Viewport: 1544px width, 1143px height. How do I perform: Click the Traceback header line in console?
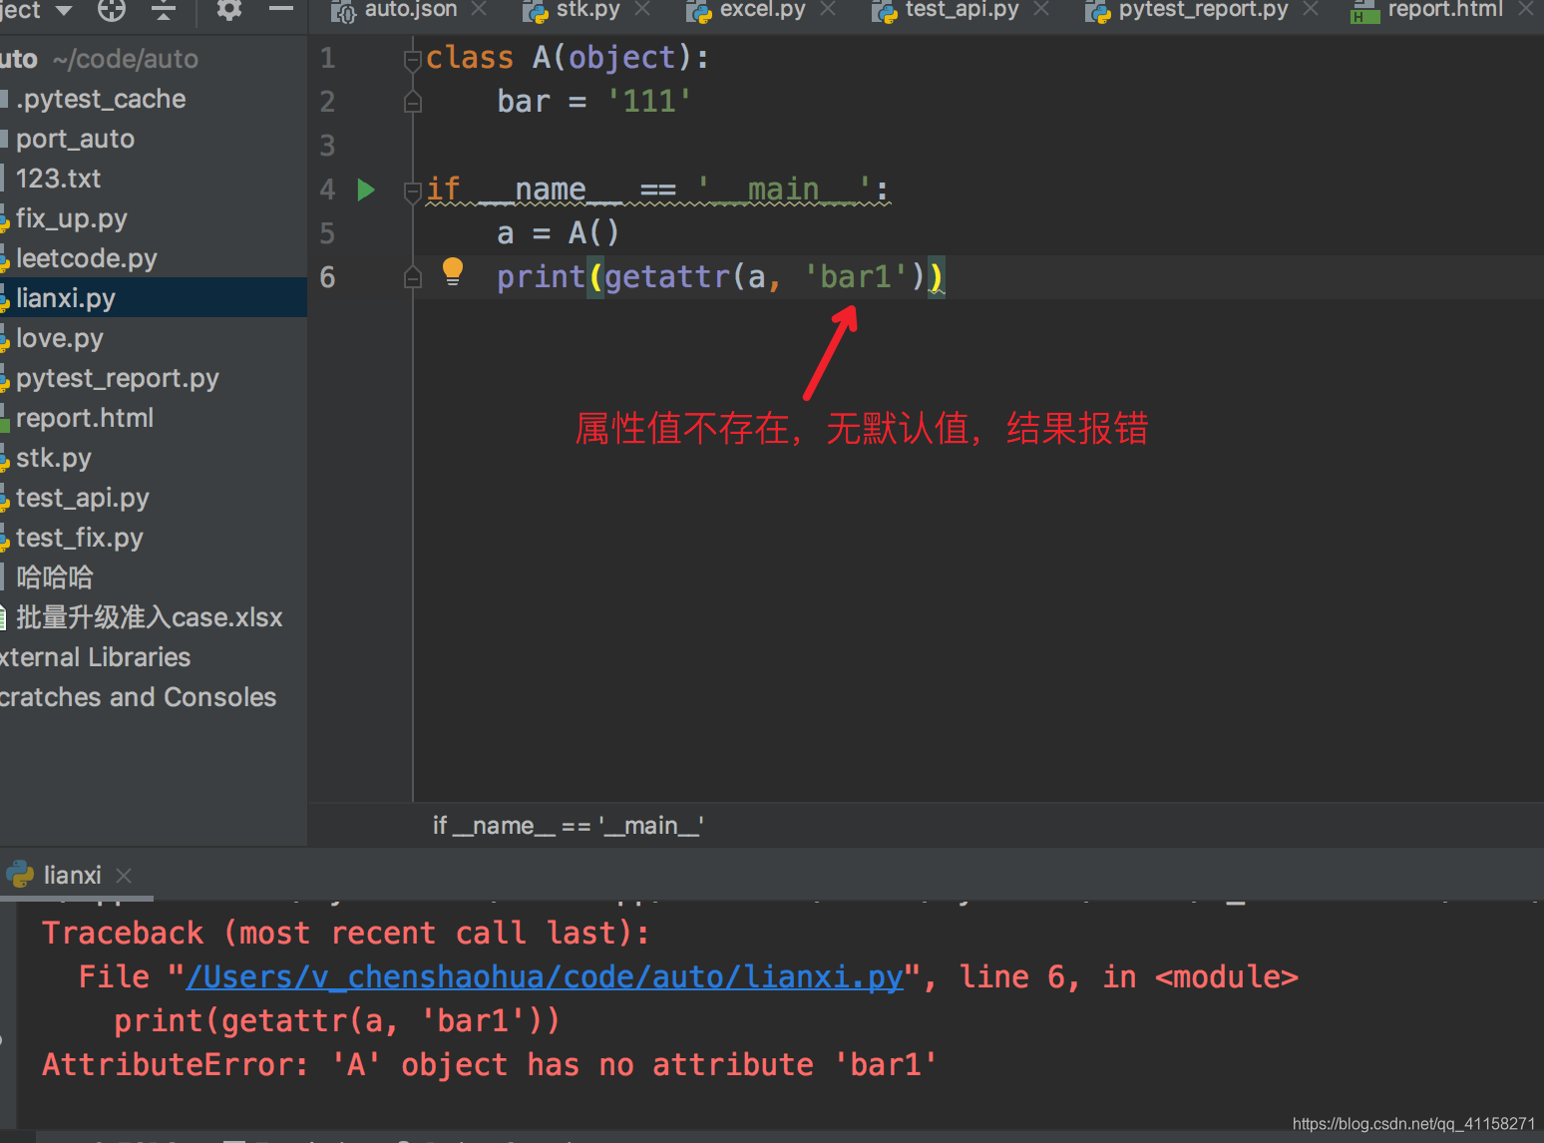coord(345,934)
